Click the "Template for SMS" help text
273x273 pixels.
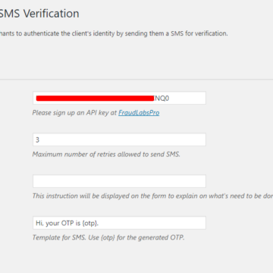(108, 237)
